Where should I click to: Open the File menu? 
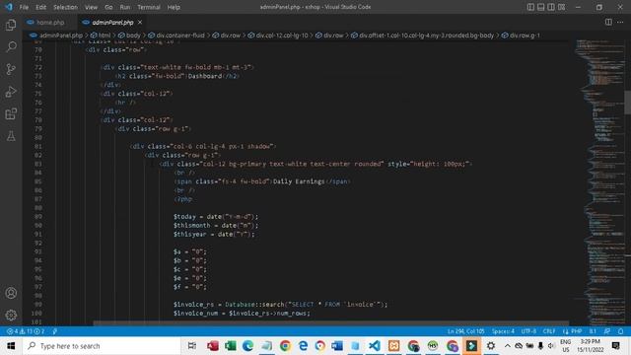click(24, 7)
